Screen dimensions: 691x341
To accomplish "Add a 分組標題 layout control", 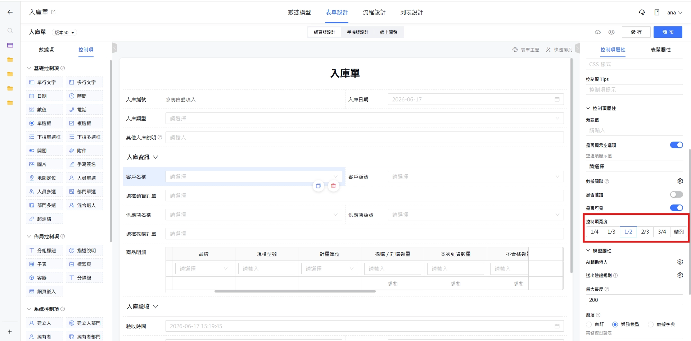I will click(44, 250).
